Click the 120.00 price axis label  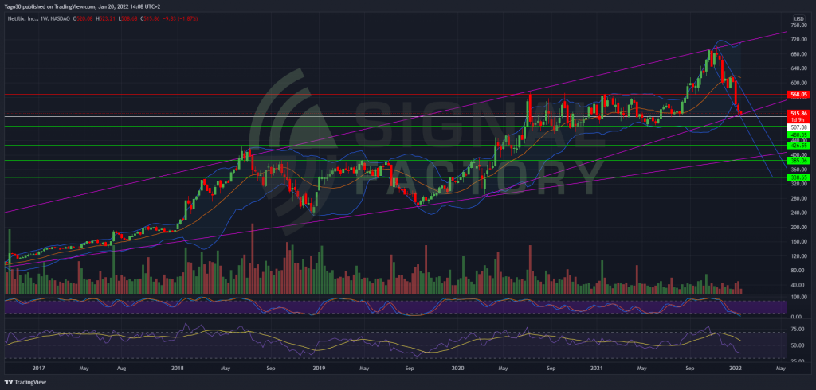click(x=798, y=256)
